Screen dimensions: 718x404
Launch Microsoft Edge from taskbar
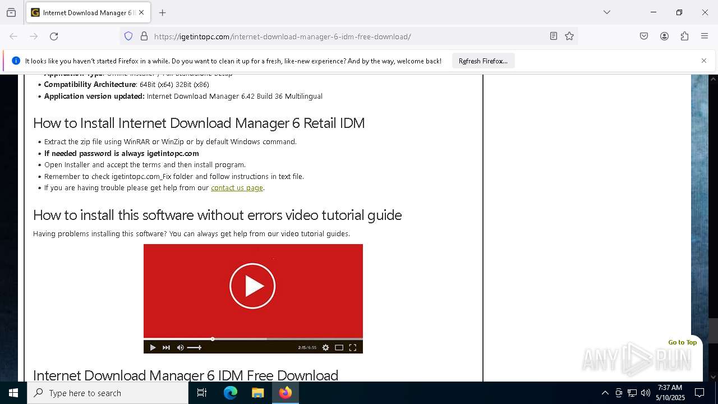(231, 393)
